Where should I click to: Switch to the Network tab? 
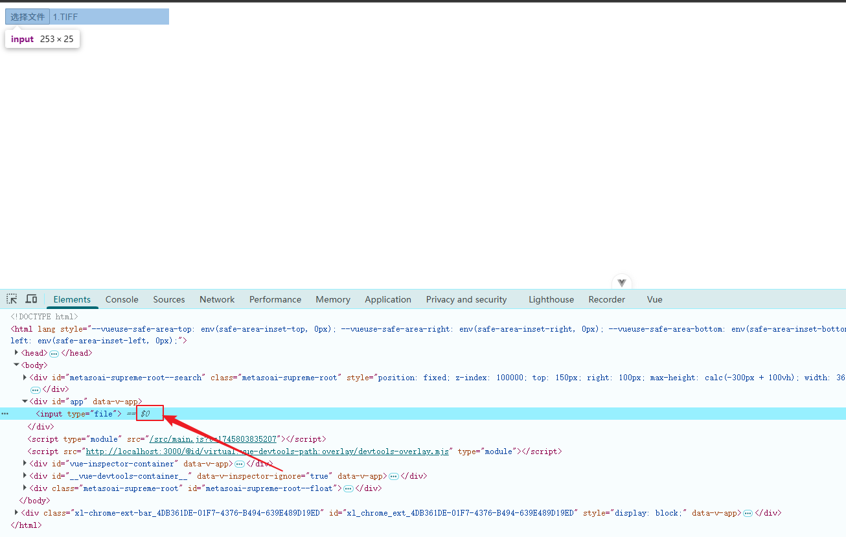coord(217,299)
